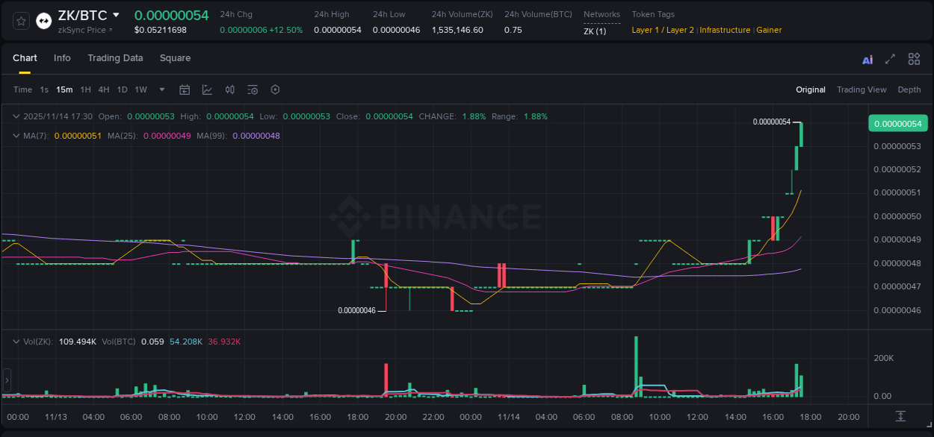Open the extra timeframe intervals dropdown
934x437 pixels.
pyautogui.click(x=161, y=89)
